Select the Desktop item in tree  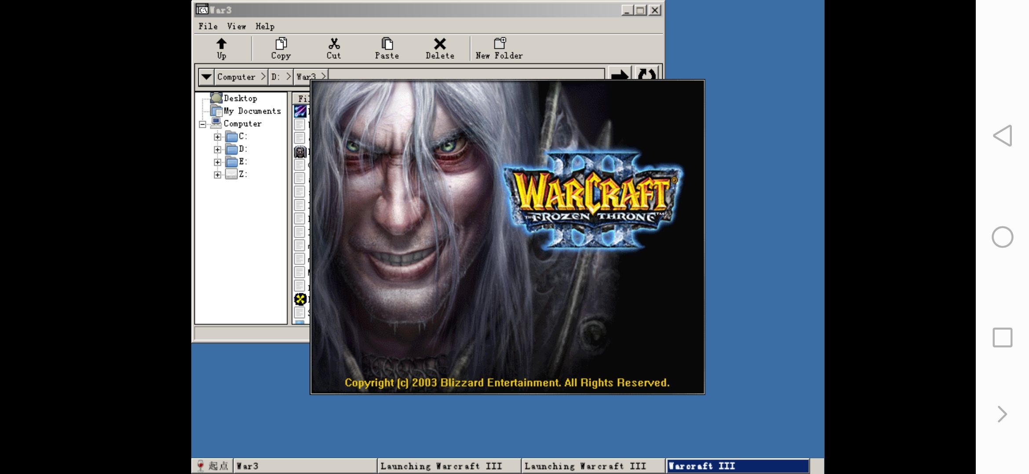(240, 98)
